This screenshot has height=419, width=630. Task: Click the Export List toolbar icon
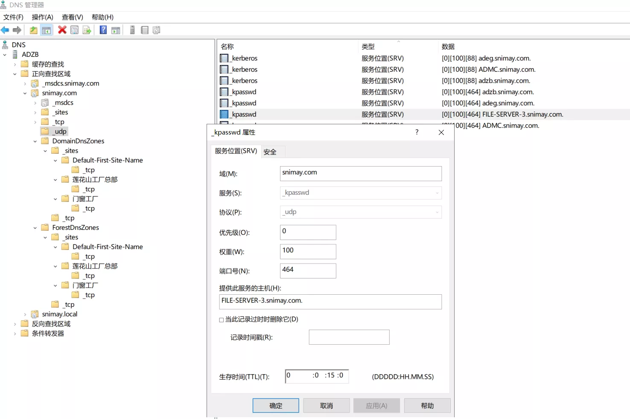[87, 30]
